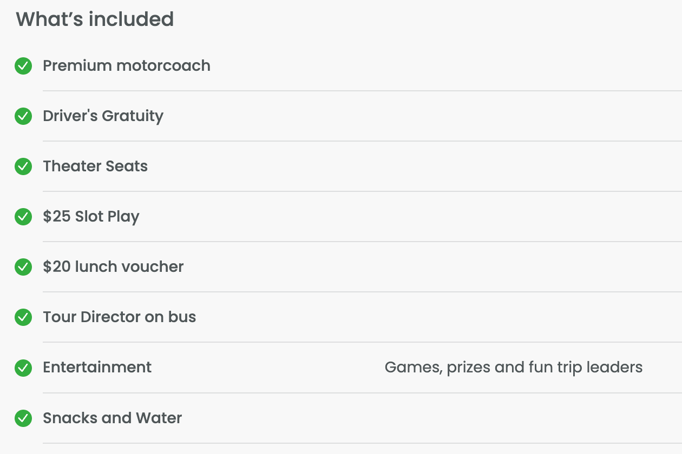Viewport: 682px width, 454px height.
Task: Click the Tour Director on bus label
Action: (120, 317)
